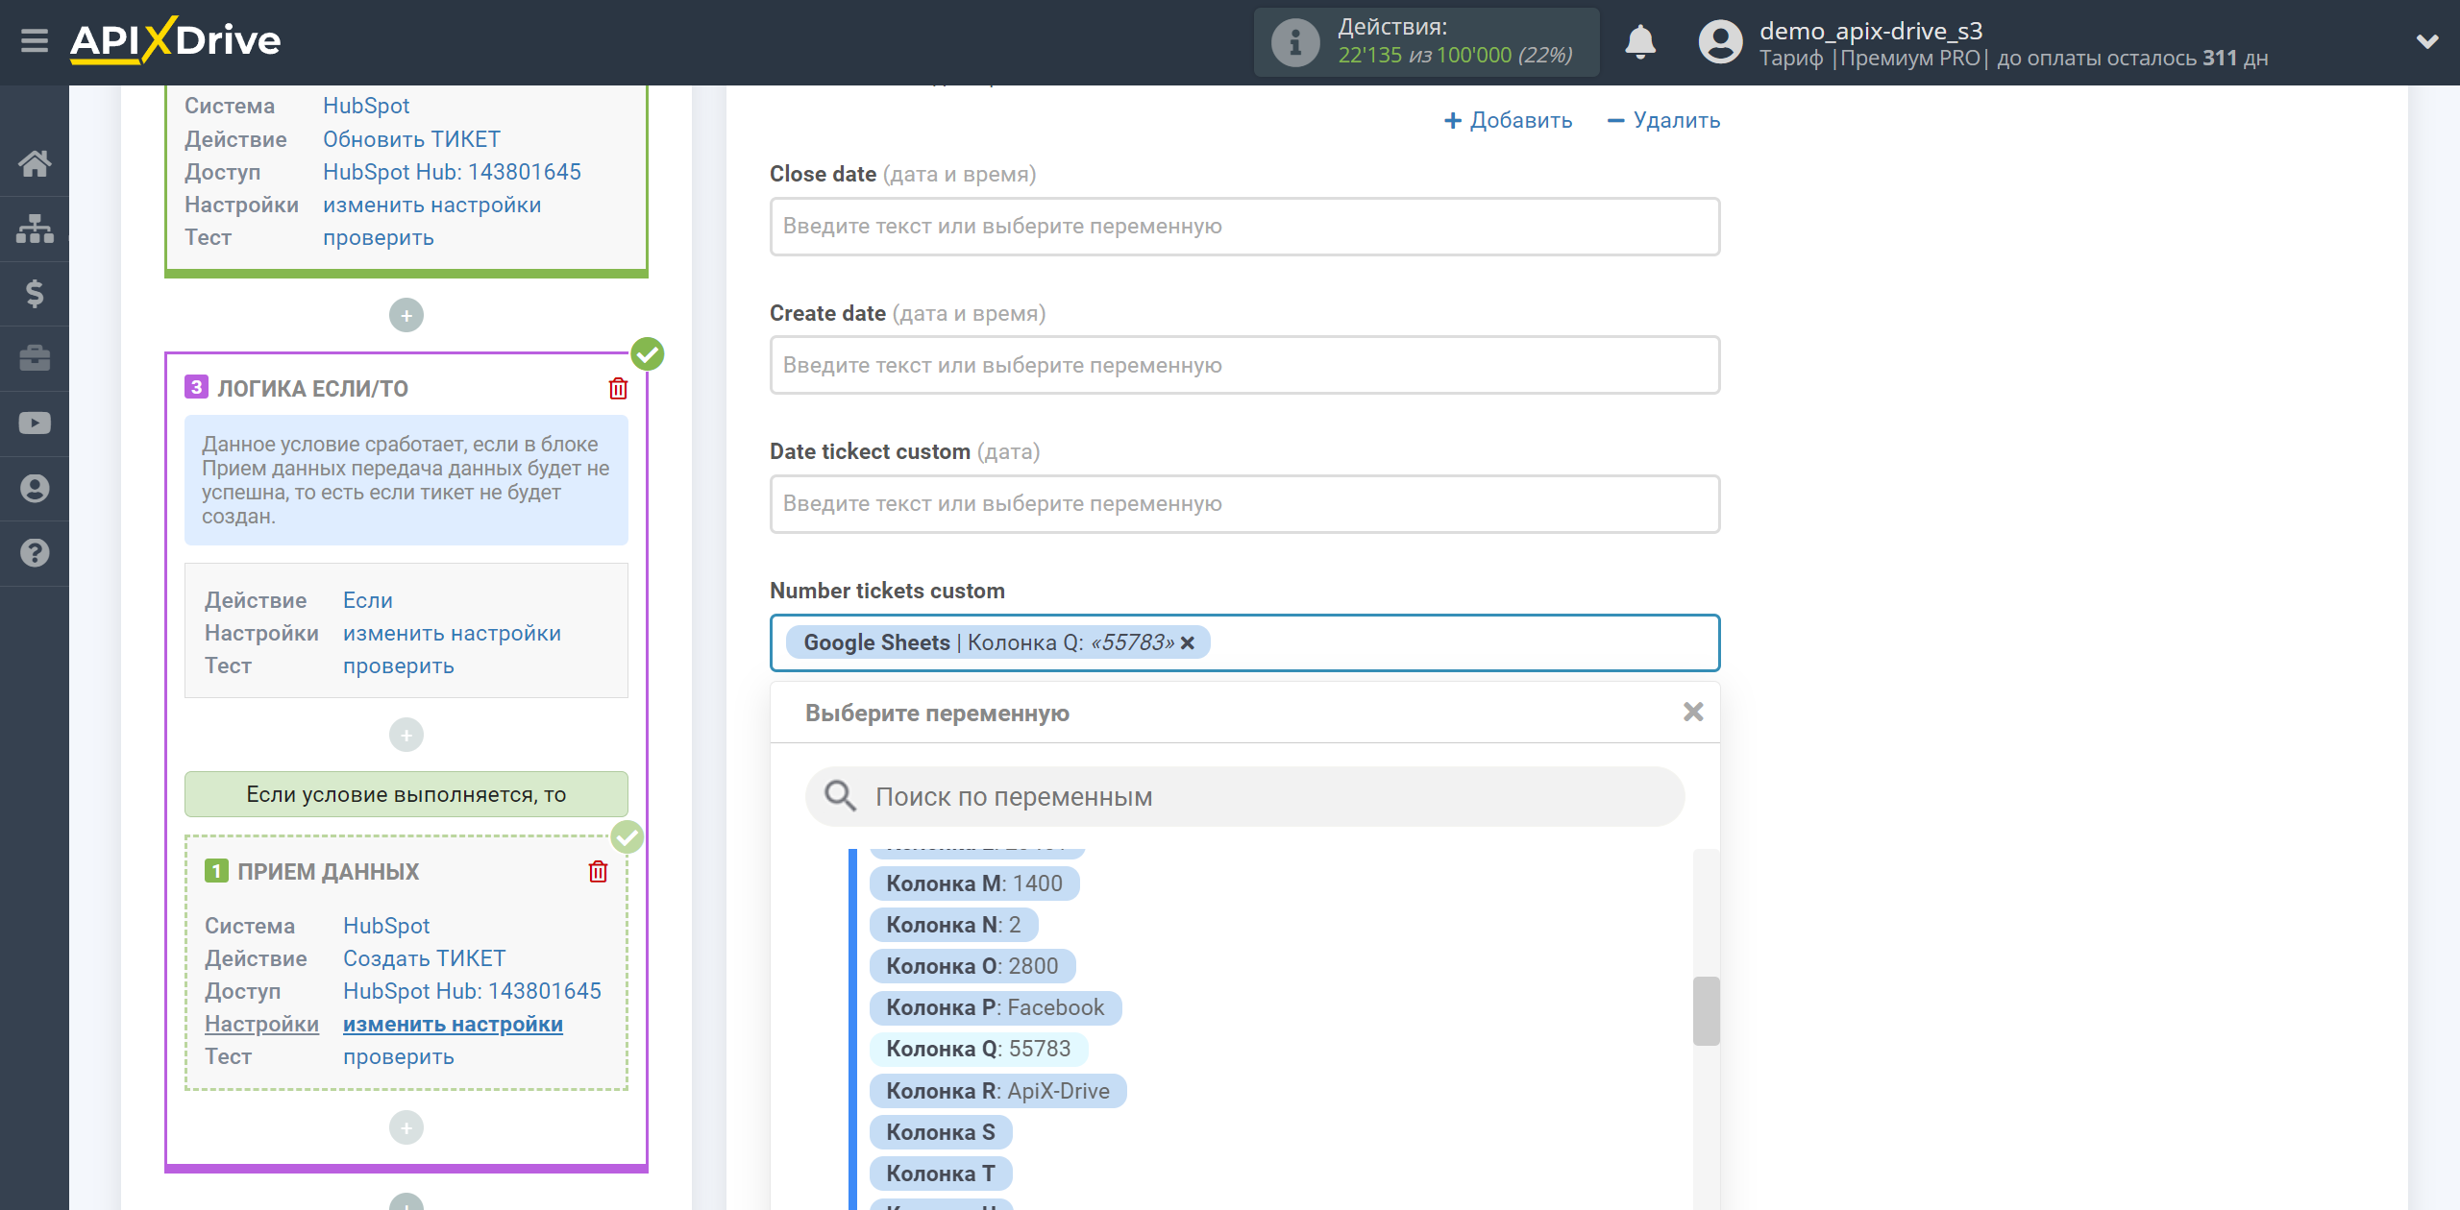Delete the ПРИЕМ ДАННЫХ block

click(x=598, y=871)
